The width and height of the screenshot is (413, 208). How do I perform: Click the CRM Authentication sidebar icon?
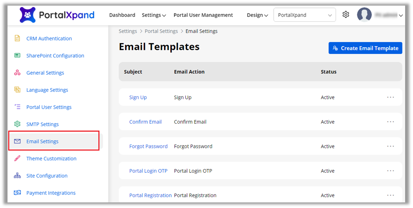pyautogui.click(x=17, y=38)
